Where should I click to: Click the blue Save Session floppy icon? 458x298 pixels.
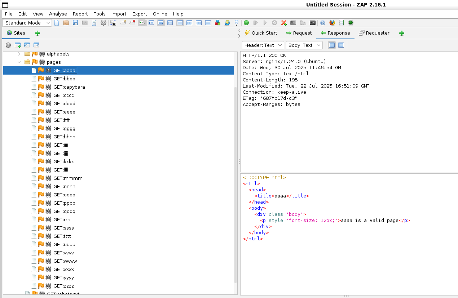point(75,23)
